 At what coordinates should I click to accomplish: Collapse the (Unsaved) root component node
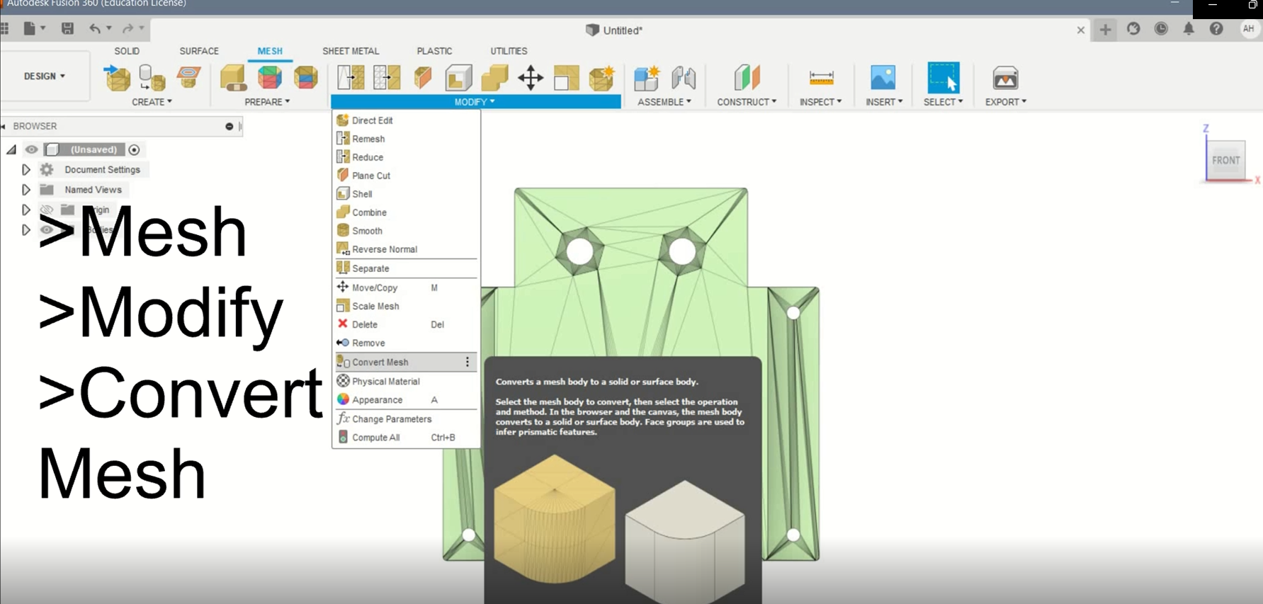[x=11, y=149]
